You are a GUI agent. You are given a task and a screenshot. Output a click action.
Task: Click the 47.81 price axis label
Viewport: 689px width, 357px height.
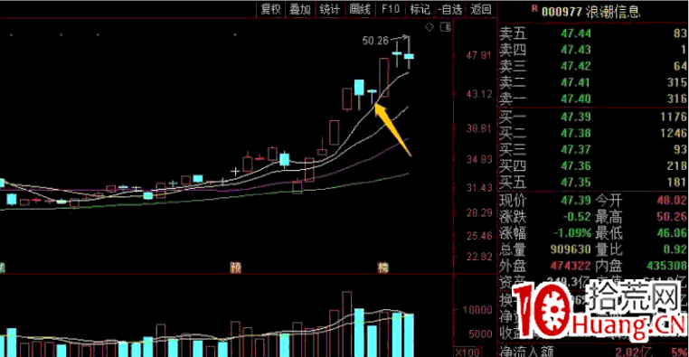[x=478, y=55]
